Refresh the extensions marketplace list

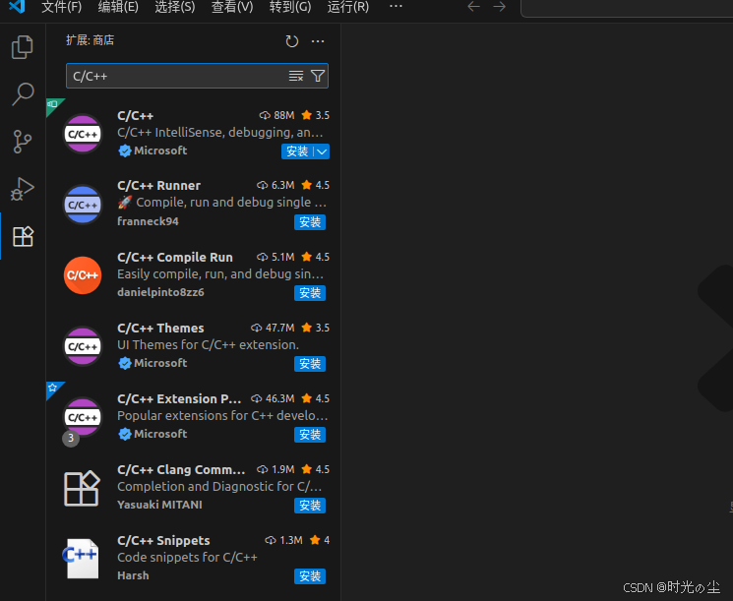291,41
